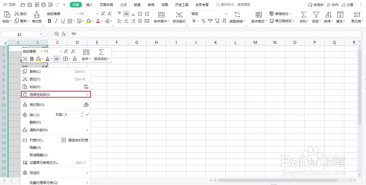The width and height of the screenshot is (366, 185).
Task: Increase the insert column count stepper
Action: 82,113
